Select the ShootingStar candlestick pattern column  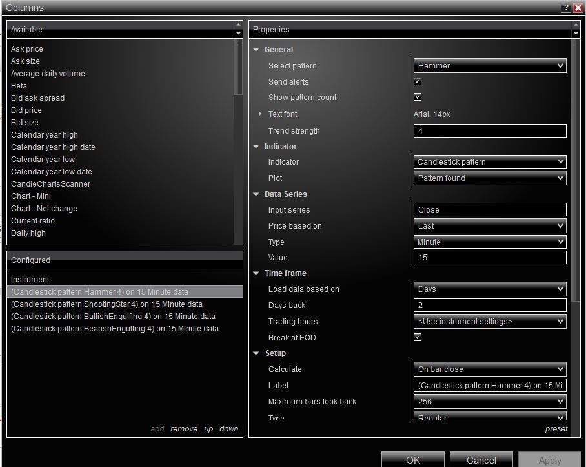click(x=125, y=304)
